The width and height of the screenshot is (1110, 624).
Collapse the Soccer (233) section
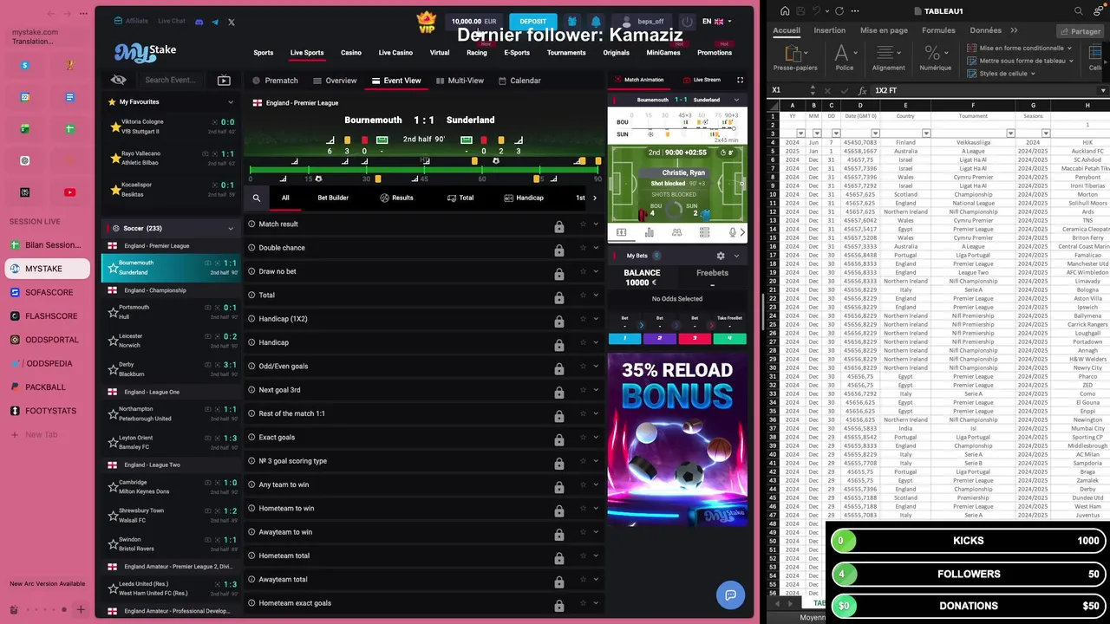[x=231, y=229]
